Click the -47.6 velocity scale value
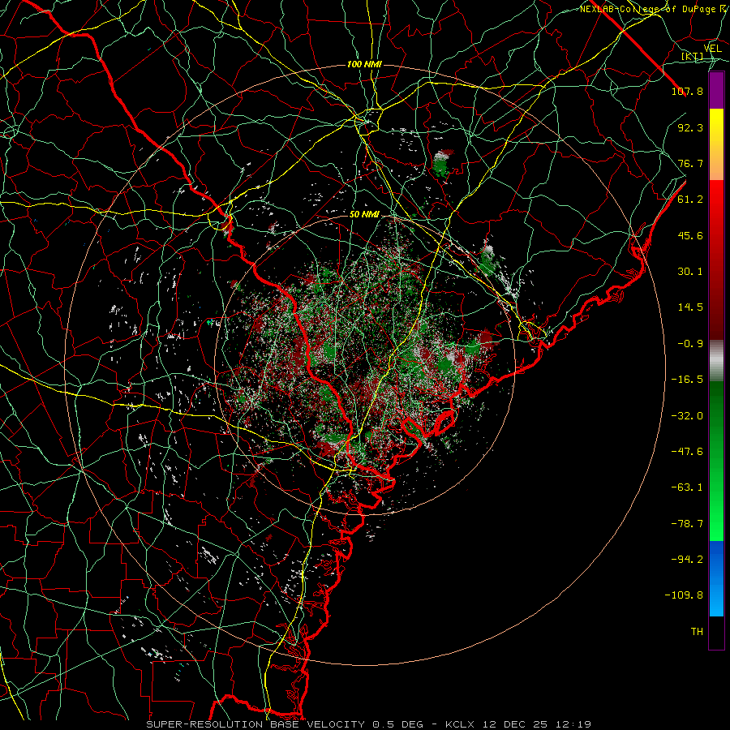 coord(687,452)
